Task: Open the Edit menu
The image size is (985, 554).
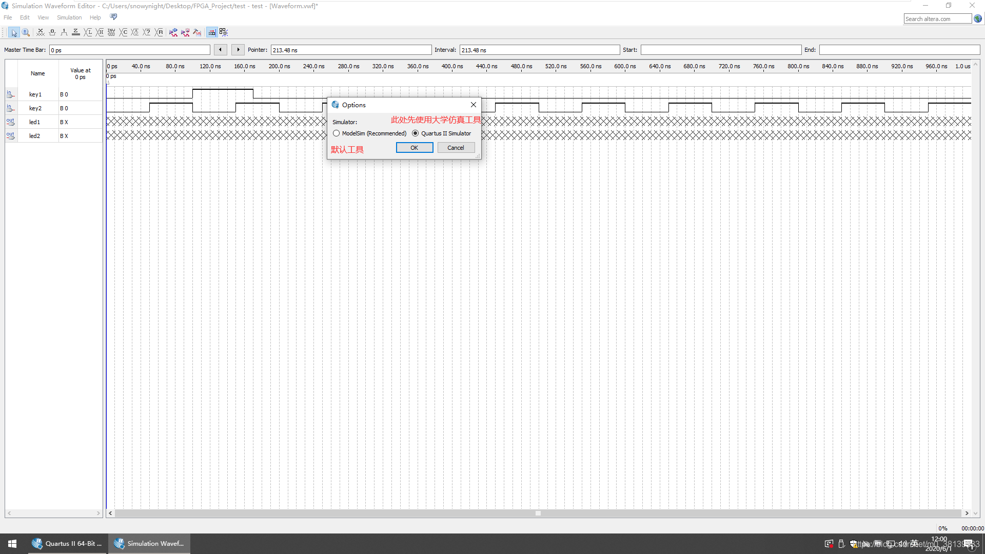Action: [25, 17]
